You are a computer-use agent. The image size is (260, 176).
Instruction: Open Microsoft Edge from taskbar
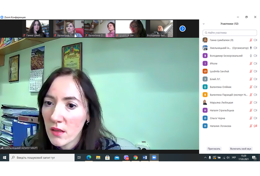pyautogui.click(x=89, y=158)
